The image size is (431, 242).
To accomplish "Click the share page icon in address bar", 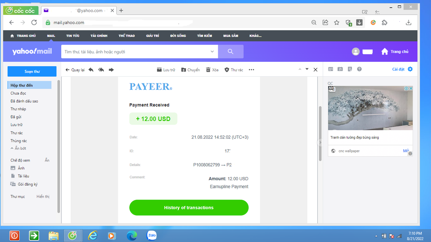I will (x=325, y=23).
